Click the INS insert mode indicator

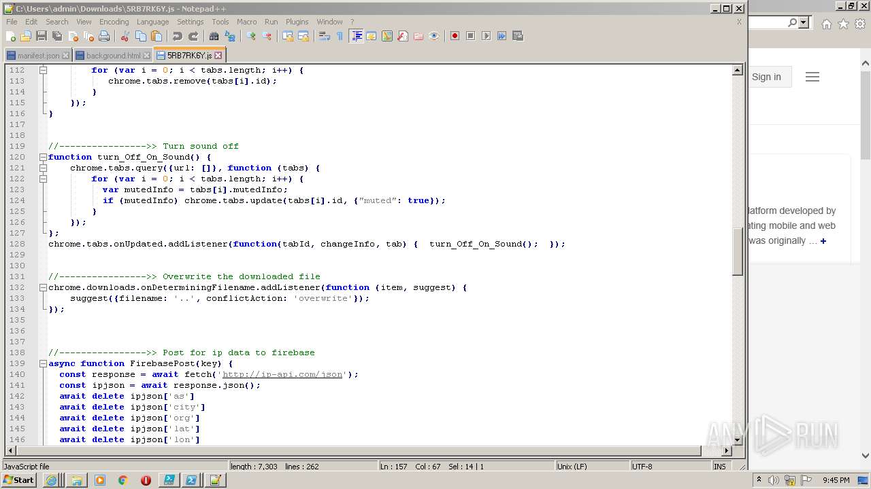tap(719, 467)
